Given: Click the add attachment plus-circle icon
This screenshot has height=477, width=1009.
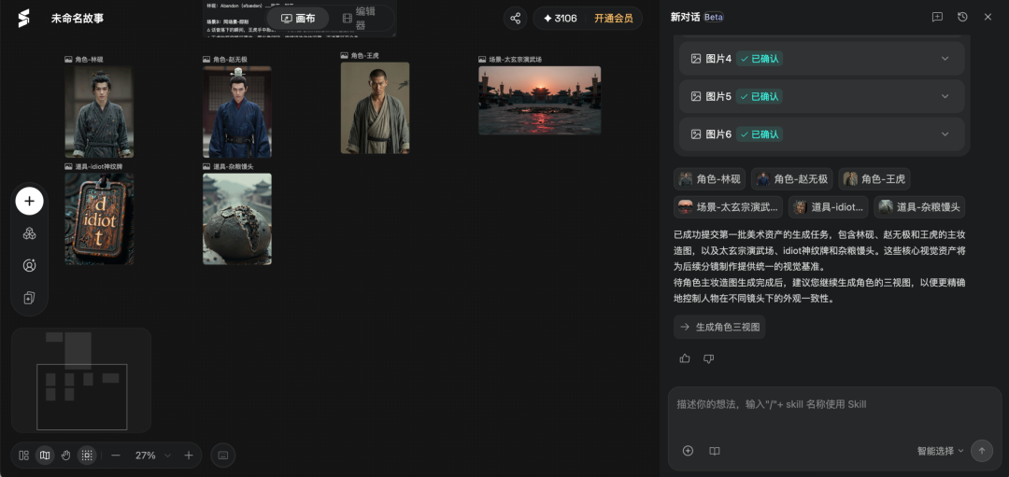Looking at the screenshot, I should [688, 451].
